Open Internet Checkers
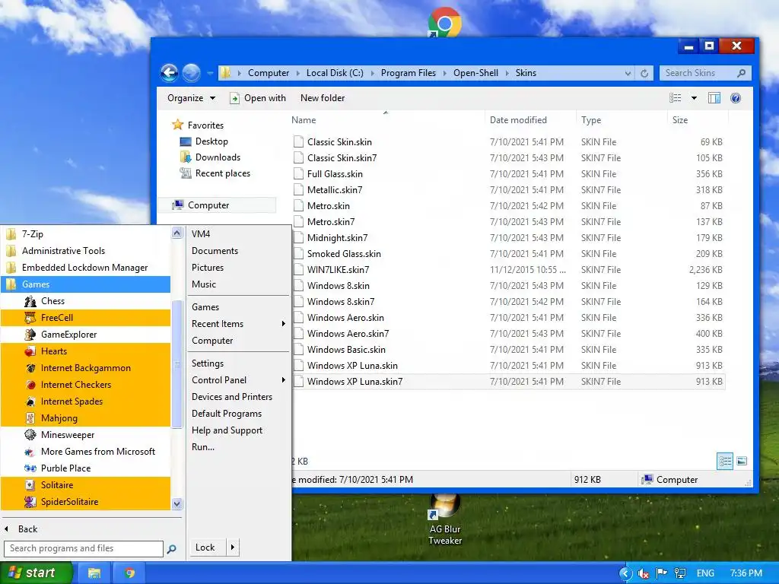This screenshot has height=584, width=779. tap(85, 384)
